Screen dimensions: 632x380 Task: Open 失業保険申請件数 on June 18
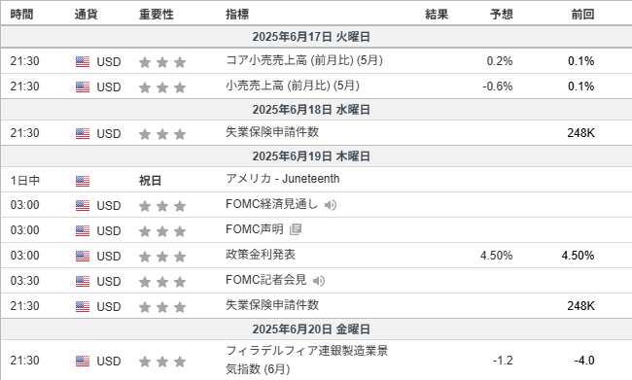tap(272, 132)
